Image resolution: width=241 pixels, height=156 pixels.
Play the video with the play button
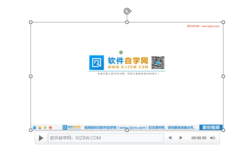pos(41,138)
